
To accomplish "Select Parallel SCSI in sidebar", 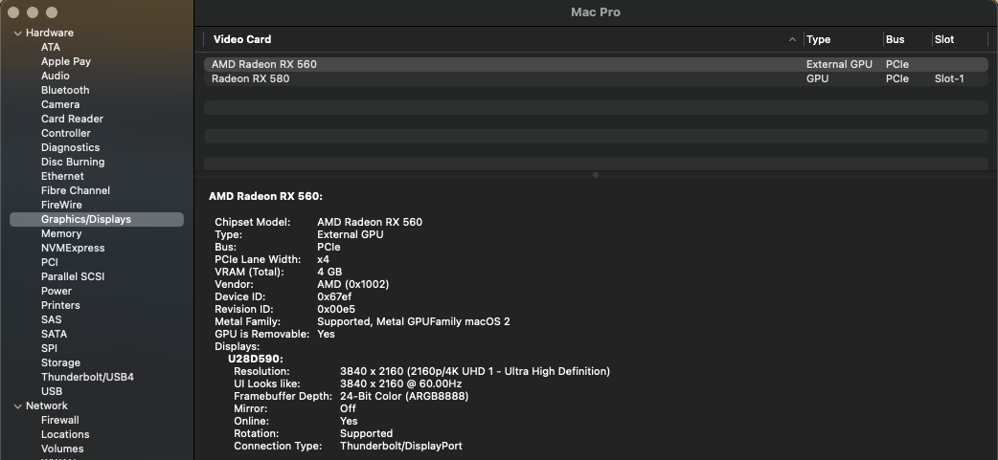I will [x=73, y=276].
